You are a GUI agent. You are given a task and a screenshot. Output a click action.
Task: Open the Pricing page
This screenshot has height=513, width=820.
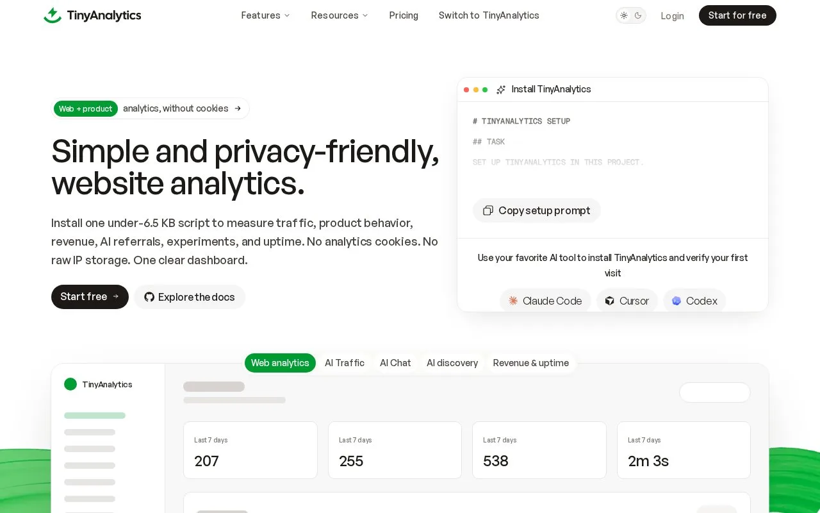404,15
